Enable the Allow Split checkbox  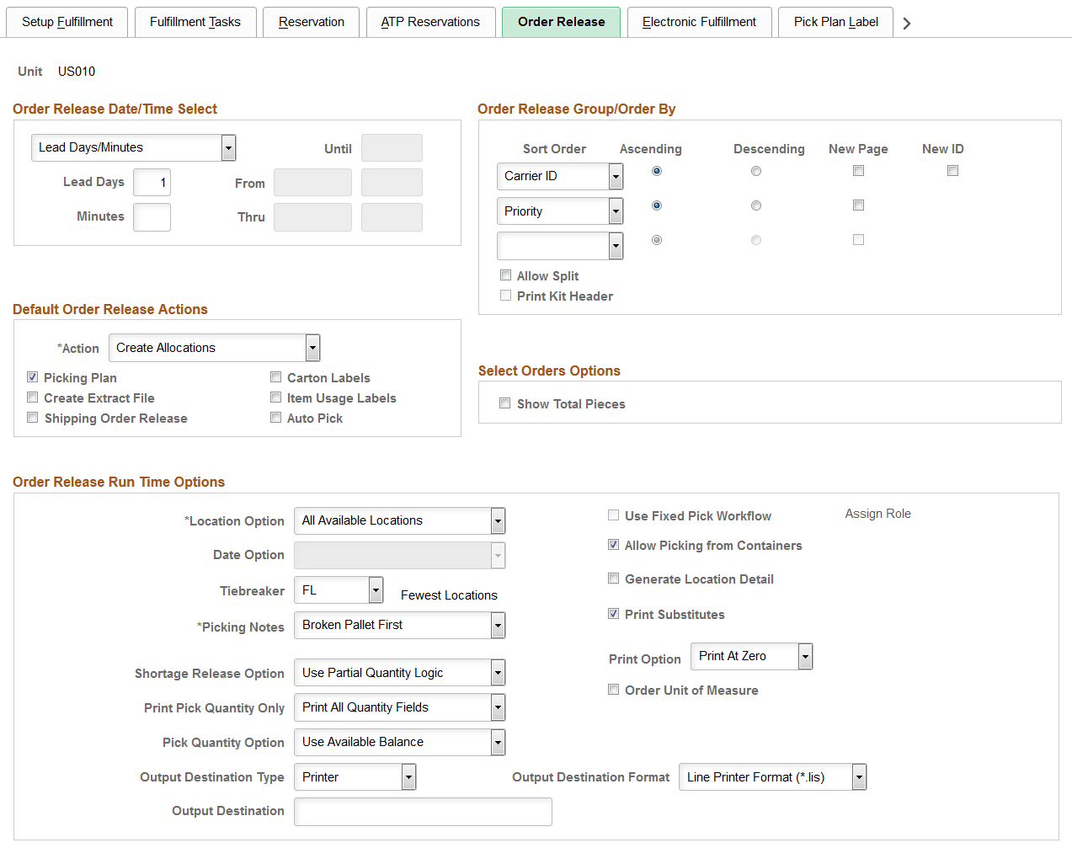click(x=505, y=275)
